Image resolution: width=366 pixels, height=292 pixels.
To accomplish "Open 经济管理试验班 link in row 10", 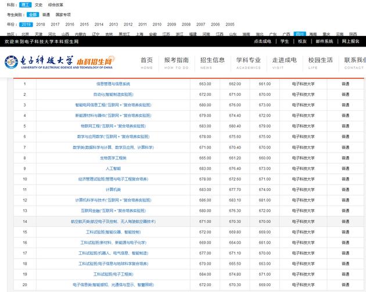I will coord(113,179).
